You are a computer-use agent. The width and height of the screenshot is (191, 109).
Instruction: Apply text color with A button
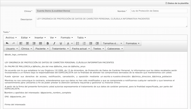pos(68,43)
